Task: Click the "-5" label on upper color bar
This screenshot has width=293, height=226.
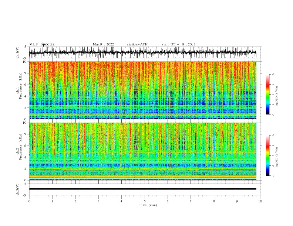Action: 273,95
